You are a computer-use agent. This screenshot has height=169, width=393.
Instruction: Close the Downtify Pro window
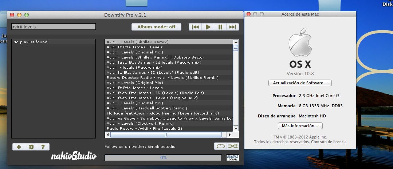[x=12, y=15]
